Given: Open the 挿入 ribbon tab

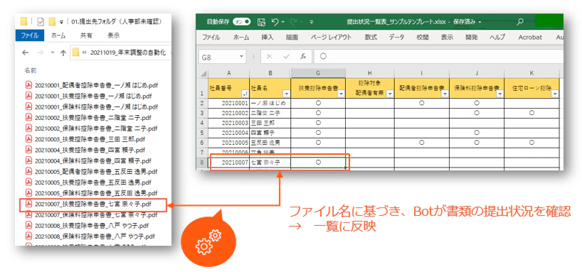Looking at the screenshot, I should point(268,37).
